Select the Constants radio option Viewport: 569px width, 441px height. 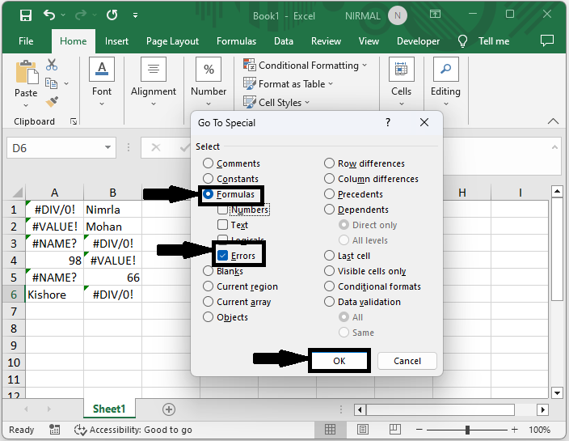[x=208, y=179]
